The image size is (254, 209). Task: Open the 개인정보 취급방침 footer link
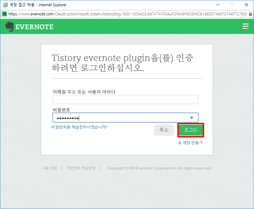(81, 168)
